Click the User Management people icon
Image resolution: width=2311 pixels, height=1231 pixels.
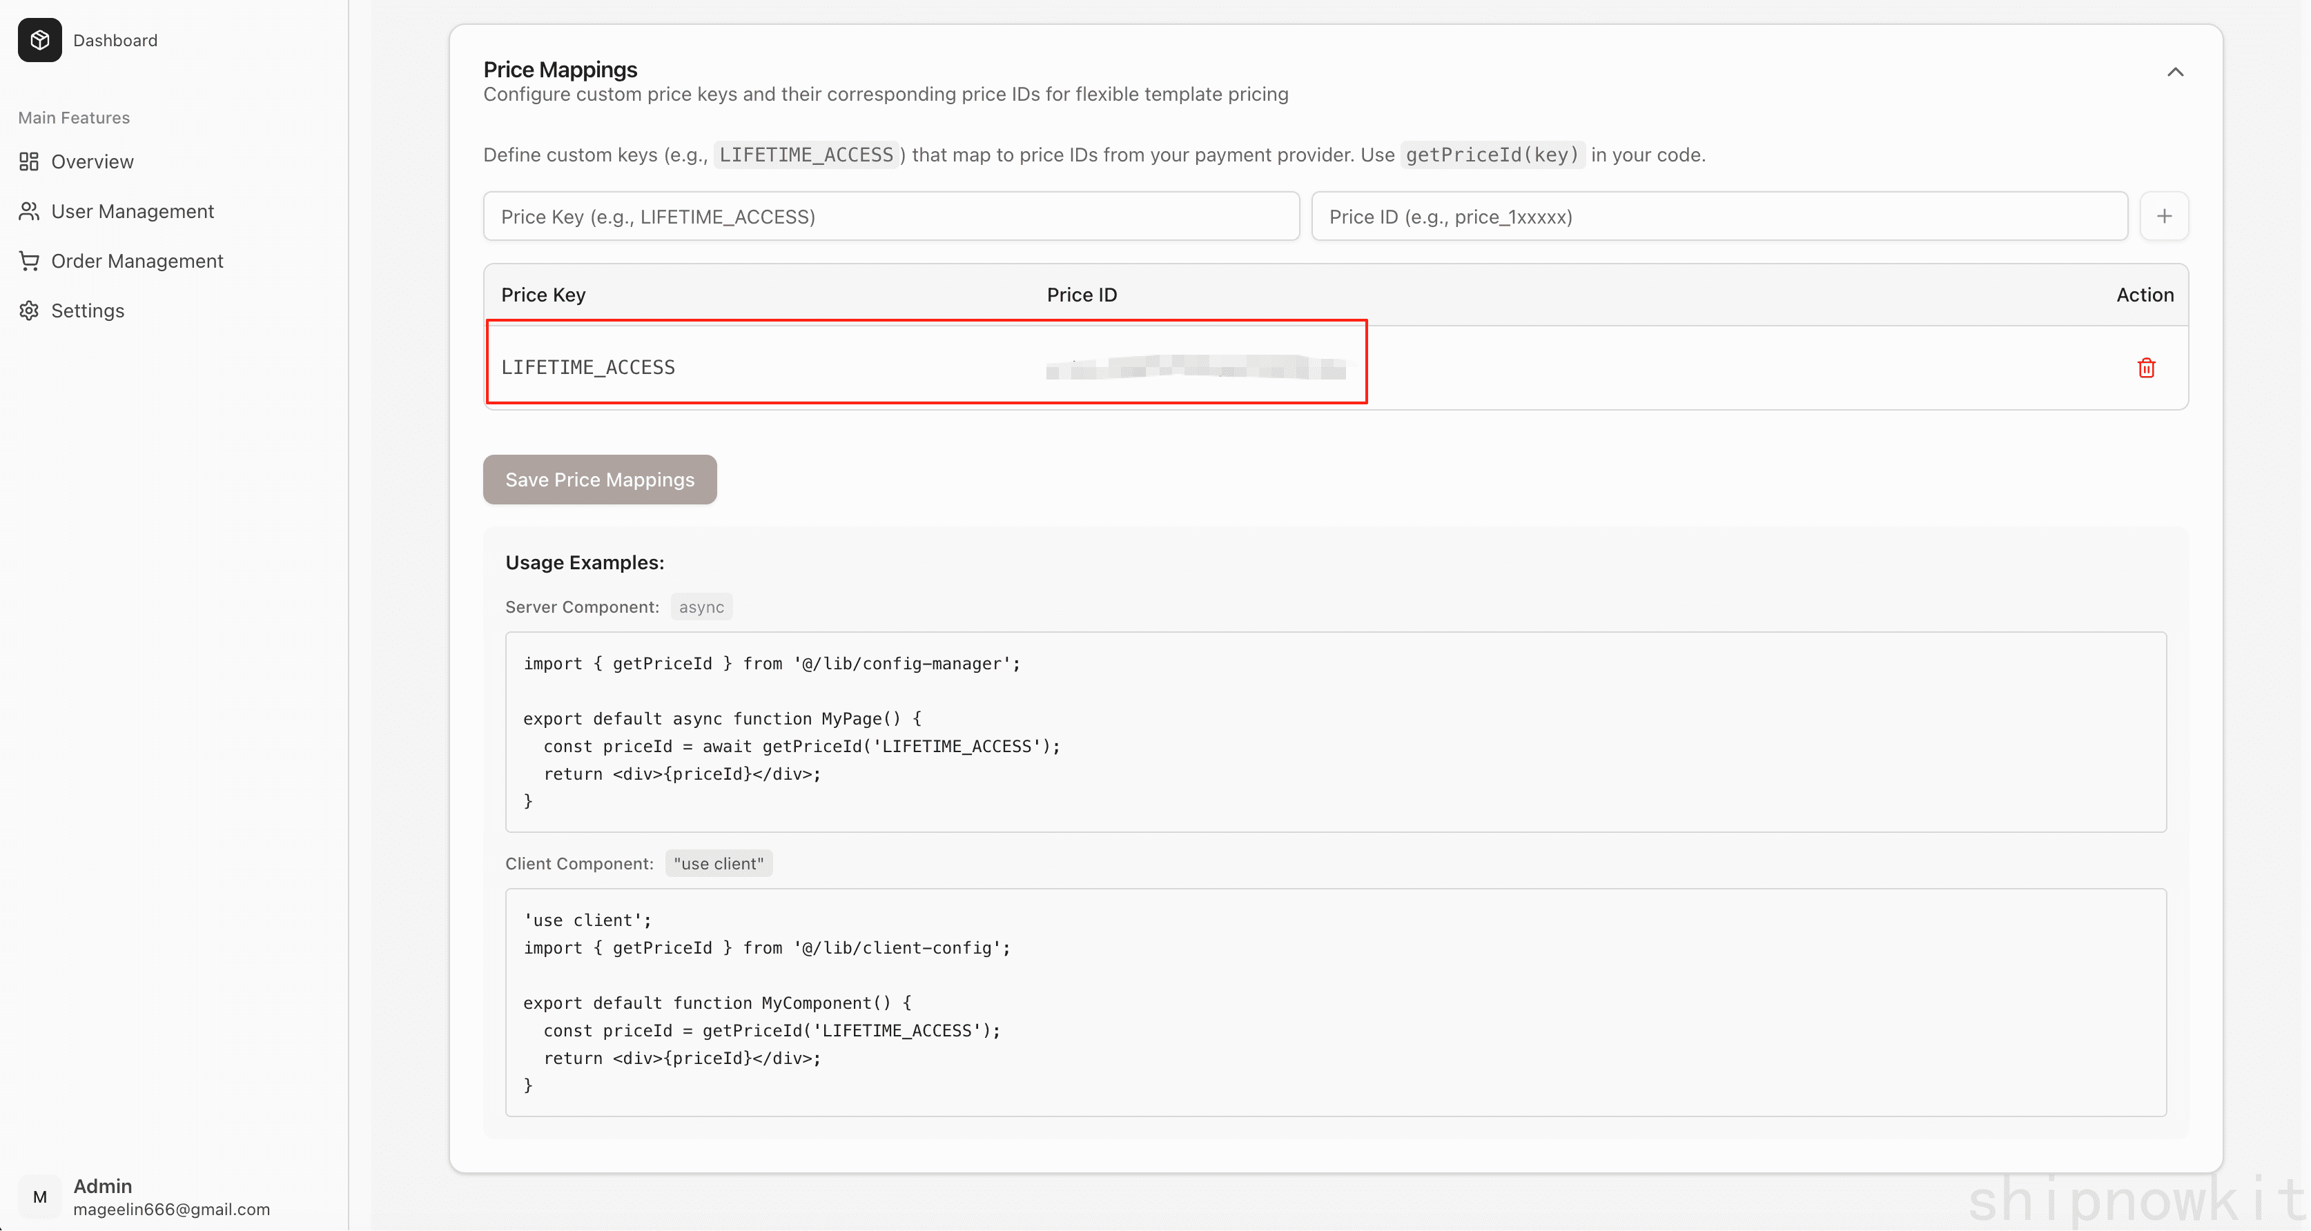[29, 210]
